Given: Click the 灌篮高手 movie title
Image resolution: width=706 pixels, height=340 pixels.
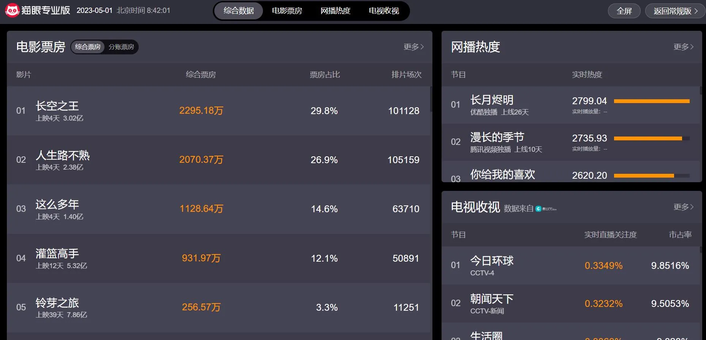Looking at the screenshot, I should coord(57,253).
